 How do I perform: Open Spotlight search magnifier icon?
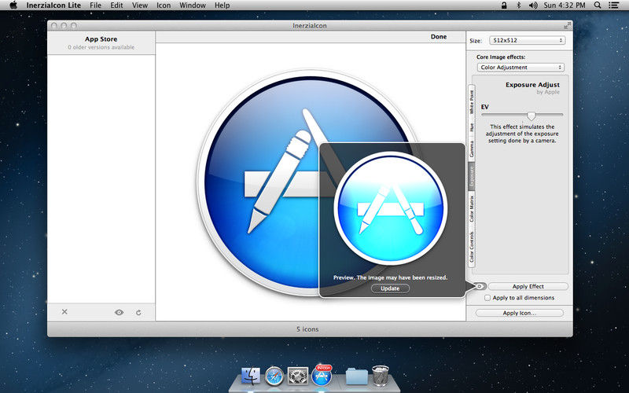point(598,6)
